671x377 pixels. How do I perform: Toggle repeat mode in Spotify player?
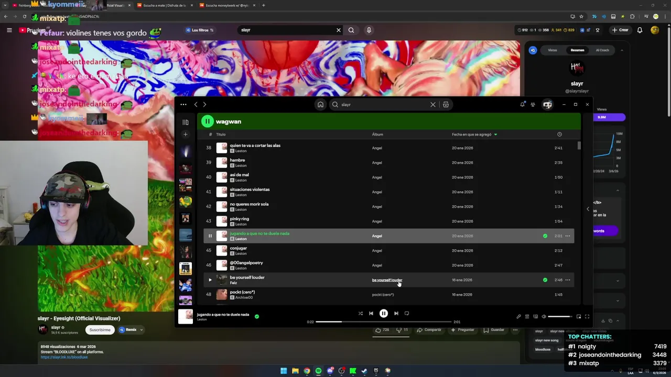(x=407, y=314)
